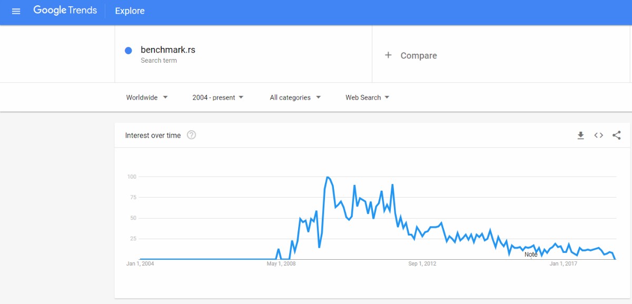Download the interest over time data
This screenshot has width=632, height=304.
580,135
